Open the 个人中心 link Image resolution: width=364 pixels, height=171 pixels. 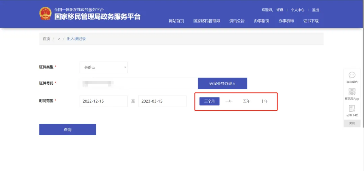(x=298, y=10)
